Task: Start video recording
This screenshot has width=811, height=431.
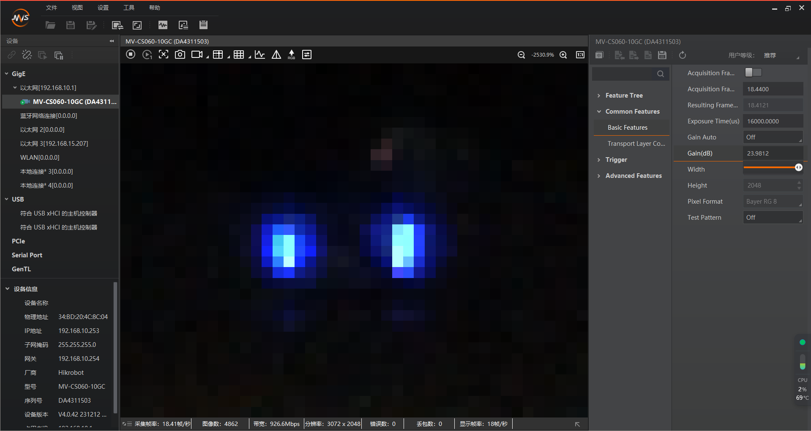Action: (197, 55)
